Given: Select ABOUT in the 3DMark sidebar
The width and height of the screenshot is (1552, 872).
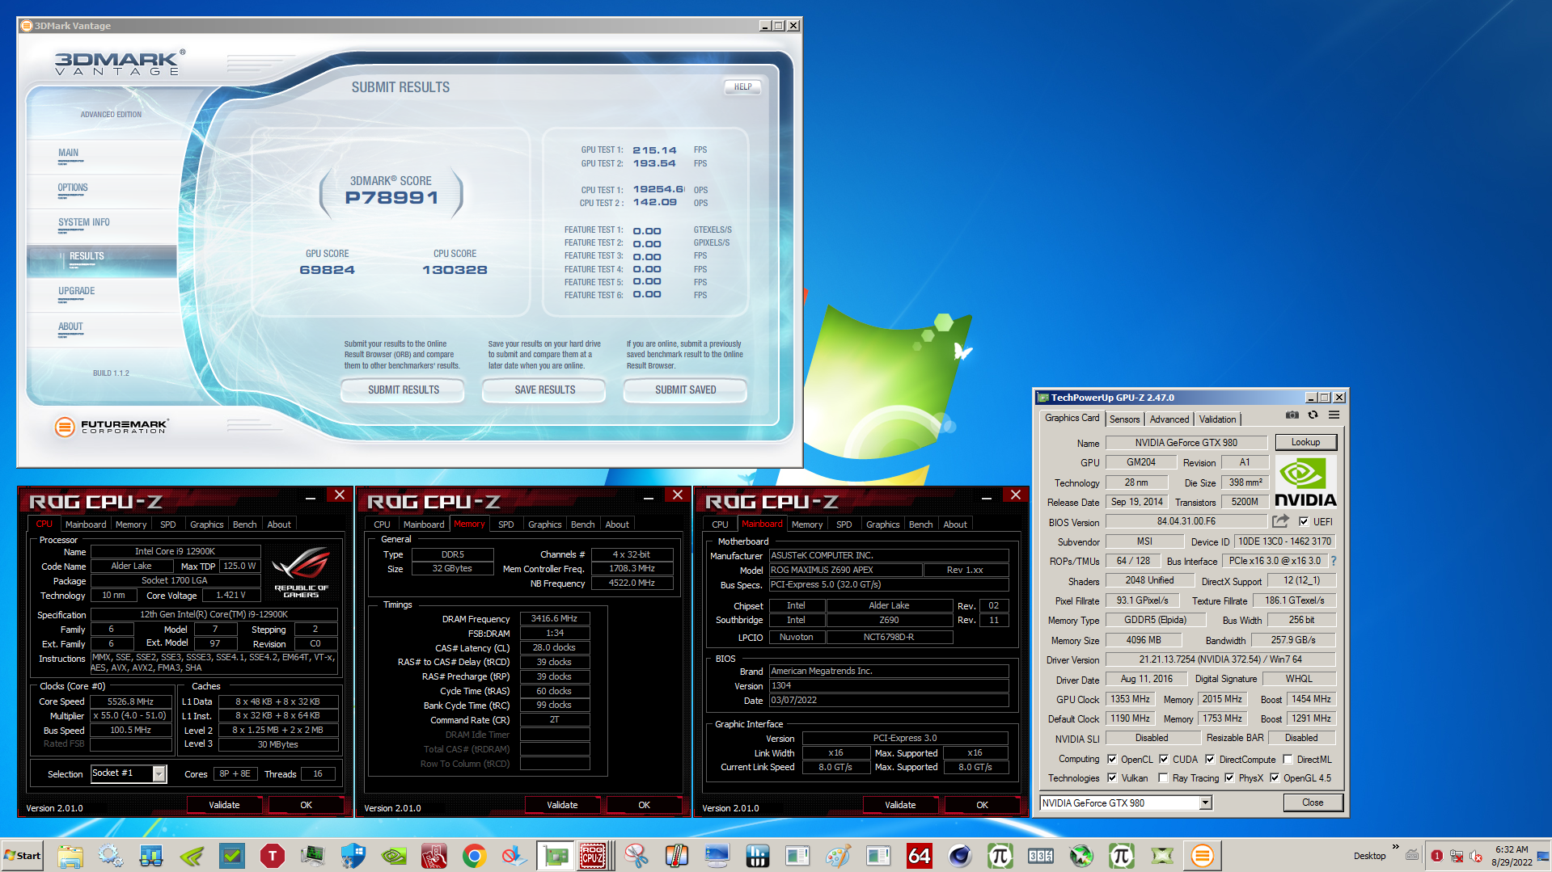Looking at the screenshot, I should tap(70, 326).
